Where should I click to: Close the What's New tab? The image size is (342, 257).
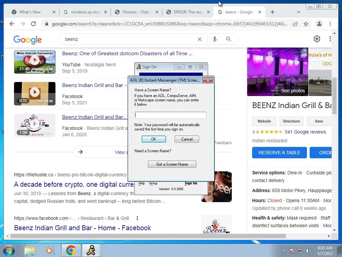pyautogui.click(x=54, y=12)
